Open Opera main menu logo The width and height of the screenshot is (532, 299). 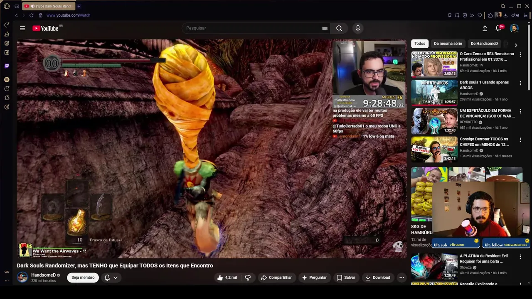click(7, 6)
